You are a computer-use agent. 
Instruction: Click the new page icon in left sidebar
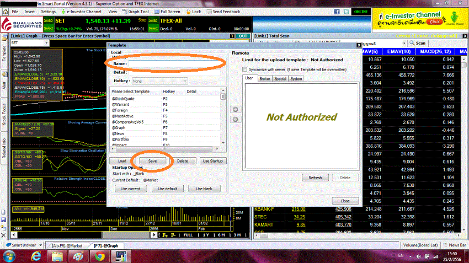[4, 212]
